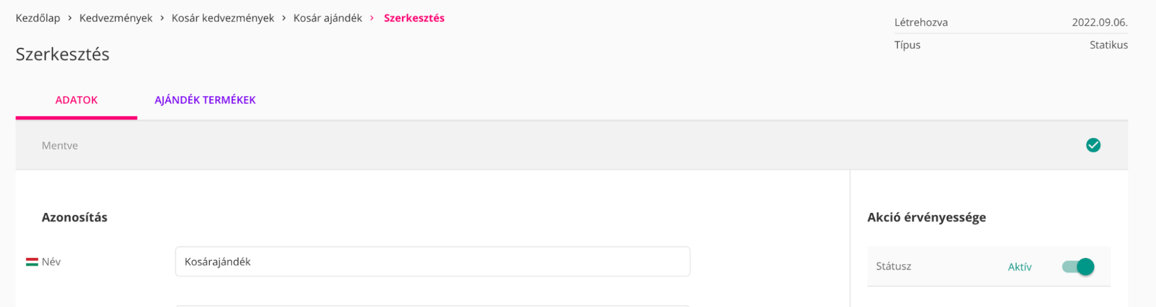Open the ADATOK tab

tap(76, 100)
